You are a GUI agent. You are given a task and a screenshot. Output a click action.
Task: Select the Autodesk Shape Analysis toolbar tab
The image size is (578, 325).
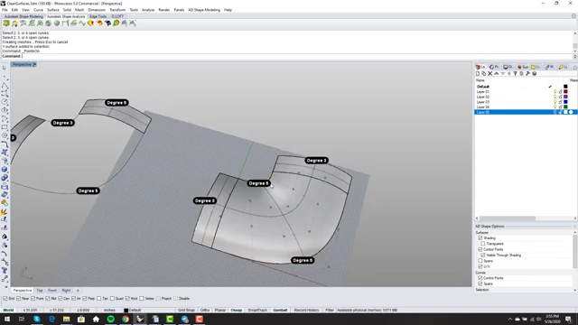point(66,16)
